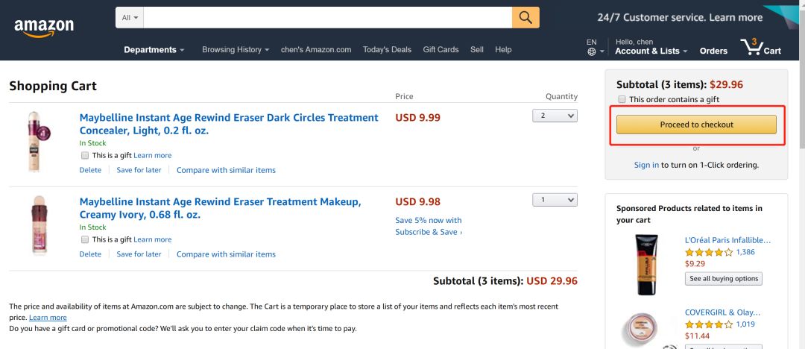This screenshot has width=805, height=349.
Task: Mark the Dark Circles concealer as a gift
Action: click(x=85, y=155)
